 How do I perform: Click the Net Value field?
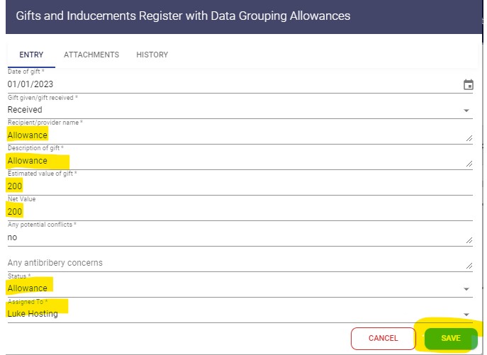[240, 211]
